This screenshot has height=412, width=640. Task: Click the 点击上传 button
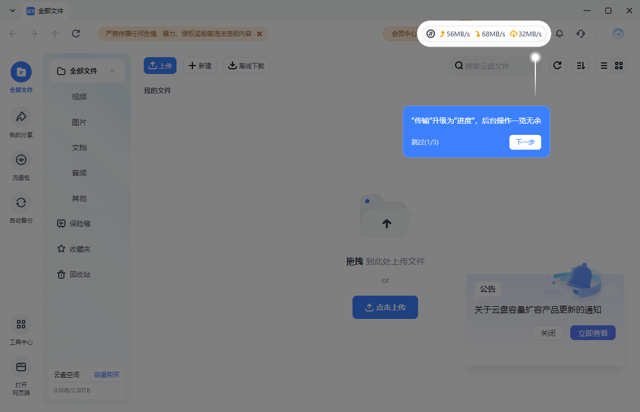tap(385, 307)
